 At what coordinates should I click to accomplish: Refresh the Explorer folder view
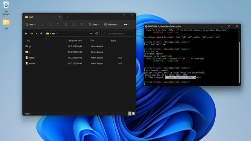96,34
